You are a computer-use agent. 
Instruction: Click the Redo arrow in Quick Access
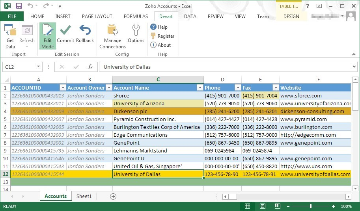46,6
